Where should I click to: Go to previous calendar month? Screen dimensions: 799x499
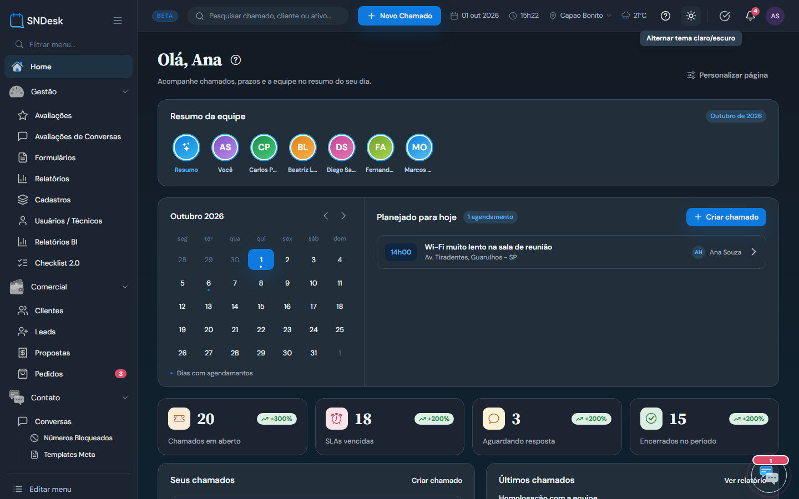[x=326, y=216]
